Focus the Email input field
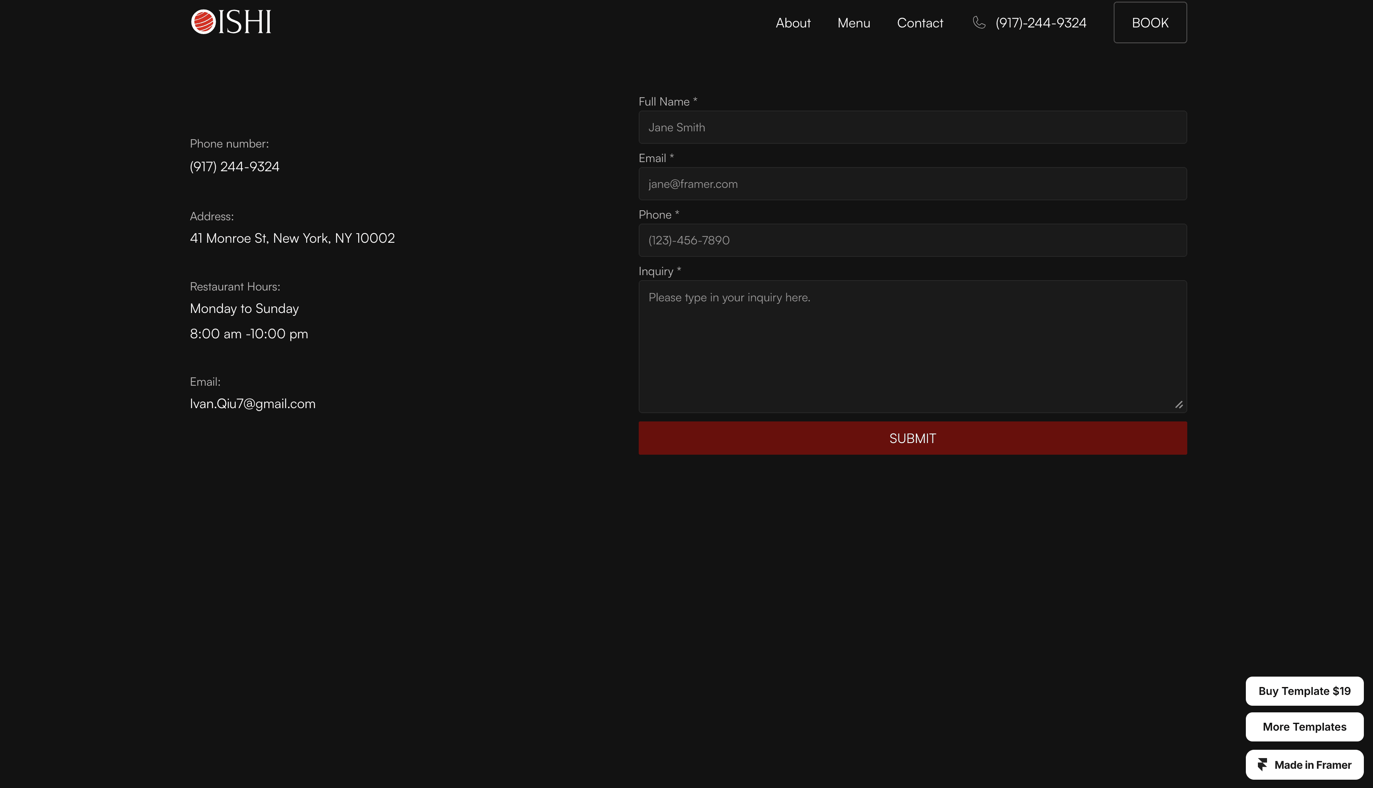Viewport: 1373px width, 788px height. point(912,184)
